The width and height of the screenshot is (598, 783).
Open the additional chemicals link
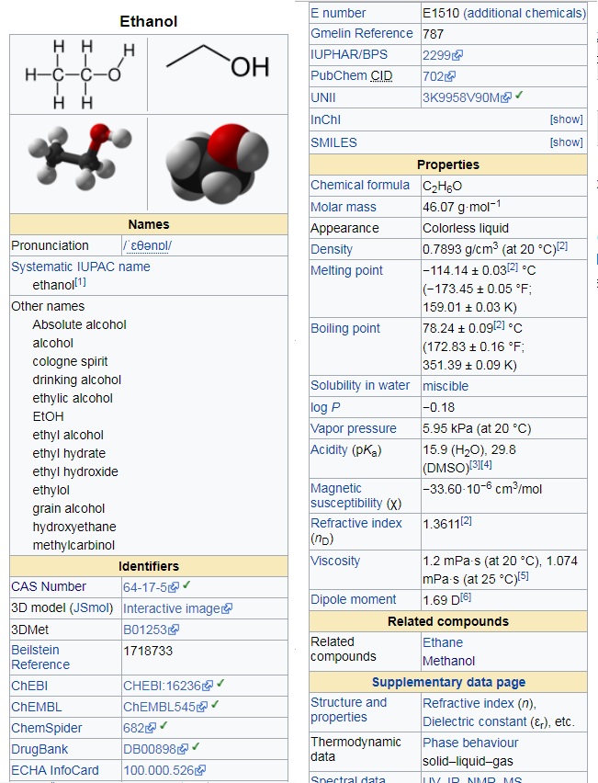pos(525,14)
